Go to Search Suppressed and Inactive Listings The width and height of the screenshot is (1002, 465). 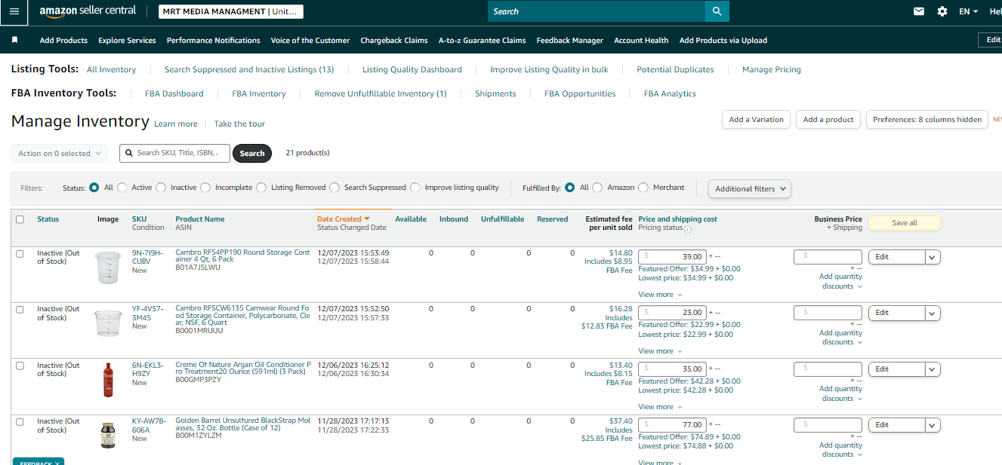pos(249,69)
